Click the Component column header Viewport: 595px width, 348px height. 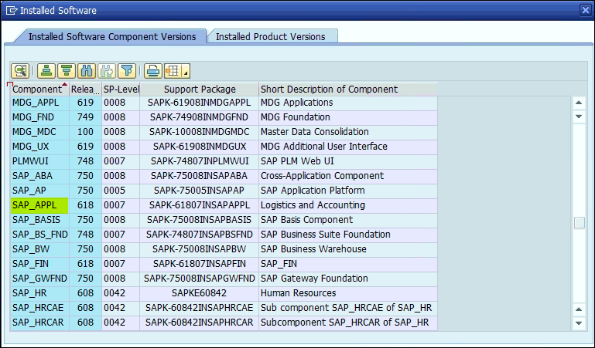pos(39,90)
